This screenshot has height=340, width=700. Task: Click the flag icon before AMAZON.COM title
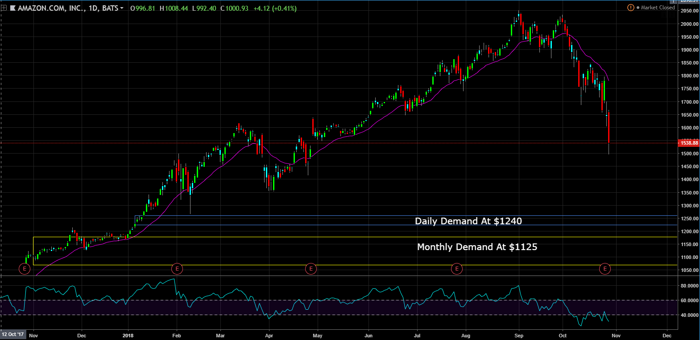tap(13, 8)
